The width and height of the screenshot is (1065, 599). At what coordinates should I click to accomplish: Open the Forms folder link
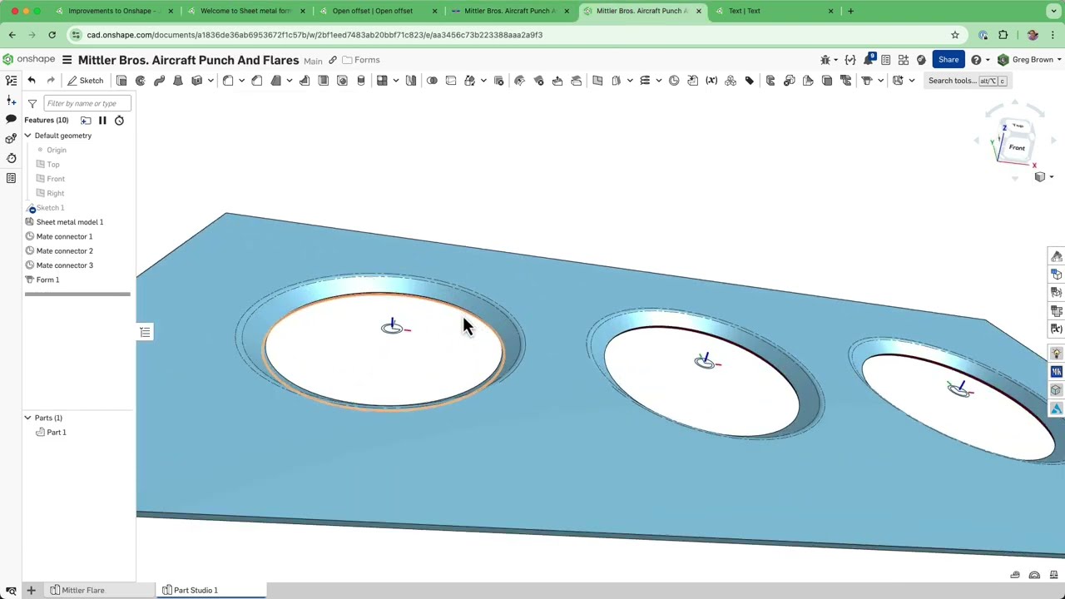[x=361, y=60]
